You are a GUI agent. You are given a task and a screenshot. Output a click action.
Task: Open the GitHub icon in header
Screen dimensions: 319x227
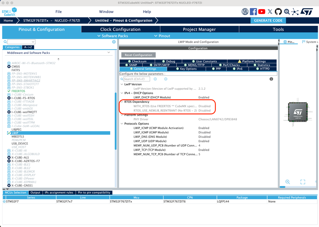278,11
